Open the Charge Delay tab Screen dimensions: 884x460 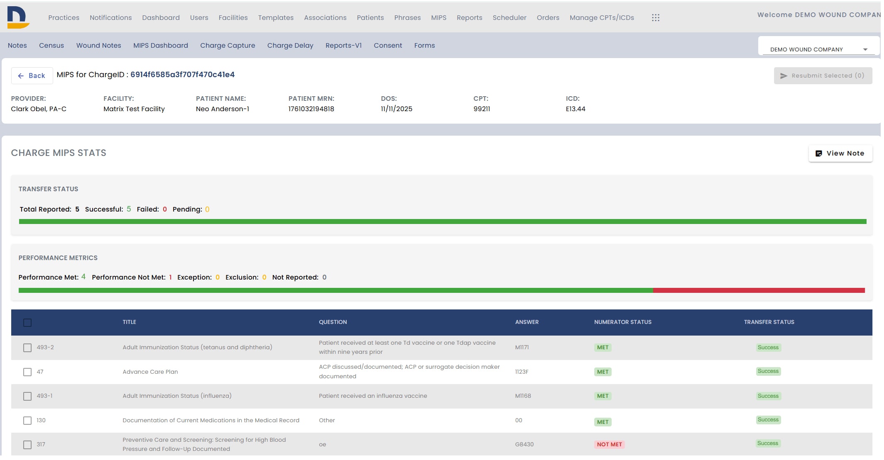[x=290, y=45]
